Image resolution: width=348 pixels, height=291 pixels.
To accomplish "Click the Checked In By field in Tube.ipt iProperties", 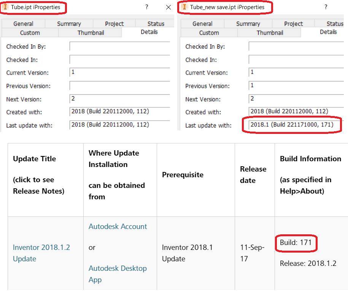I will (120, 46).
